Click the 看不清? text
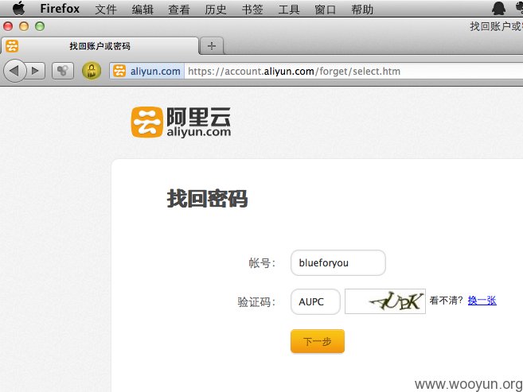The image size is (523, 392). [446, 301]
